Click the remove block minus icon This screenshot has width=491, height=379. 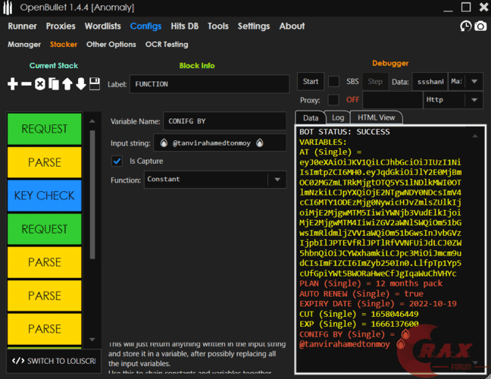26,83
